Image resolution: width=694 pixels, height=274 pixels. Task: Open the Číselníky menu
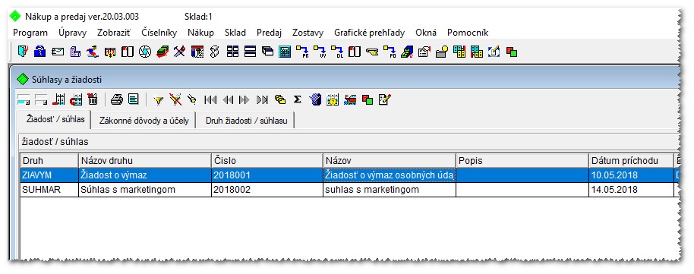[159, 33]
